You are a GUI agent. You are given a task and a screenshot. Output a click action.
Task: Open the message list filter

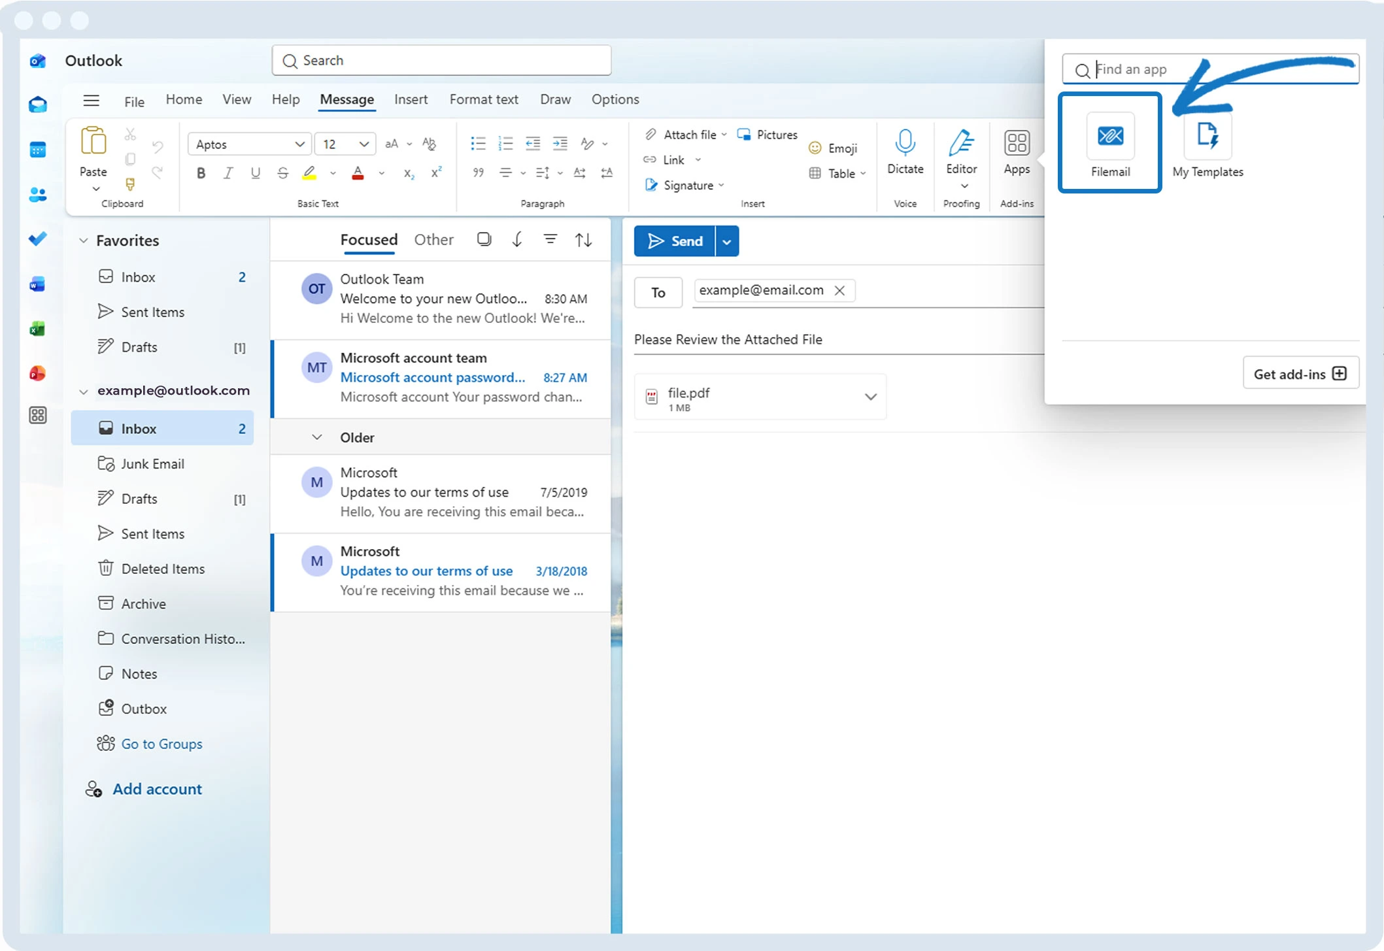(550, 240)
